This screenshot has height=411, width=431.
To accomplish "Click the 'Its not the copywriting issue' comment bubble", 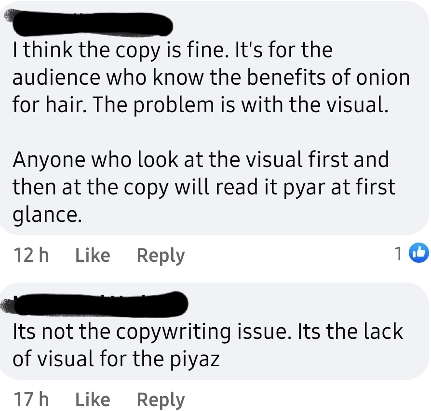I will click(x=215, y=331).
